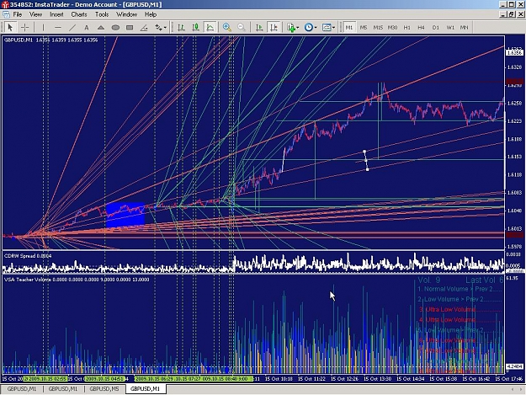Zoom out the chart with magnifier minus
This screenshot has height=395, width=526.
coord(242,28)
